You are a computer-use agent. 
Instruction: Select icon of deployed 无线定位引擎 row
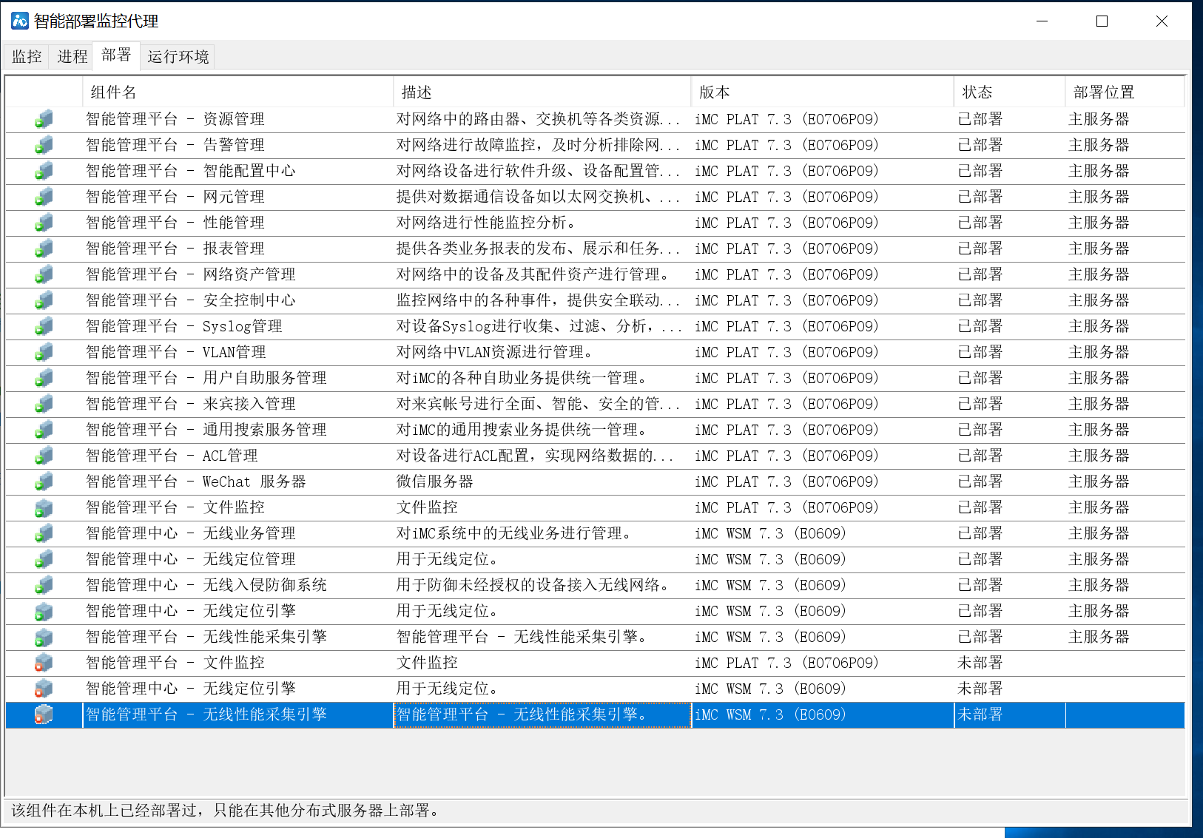44,611
